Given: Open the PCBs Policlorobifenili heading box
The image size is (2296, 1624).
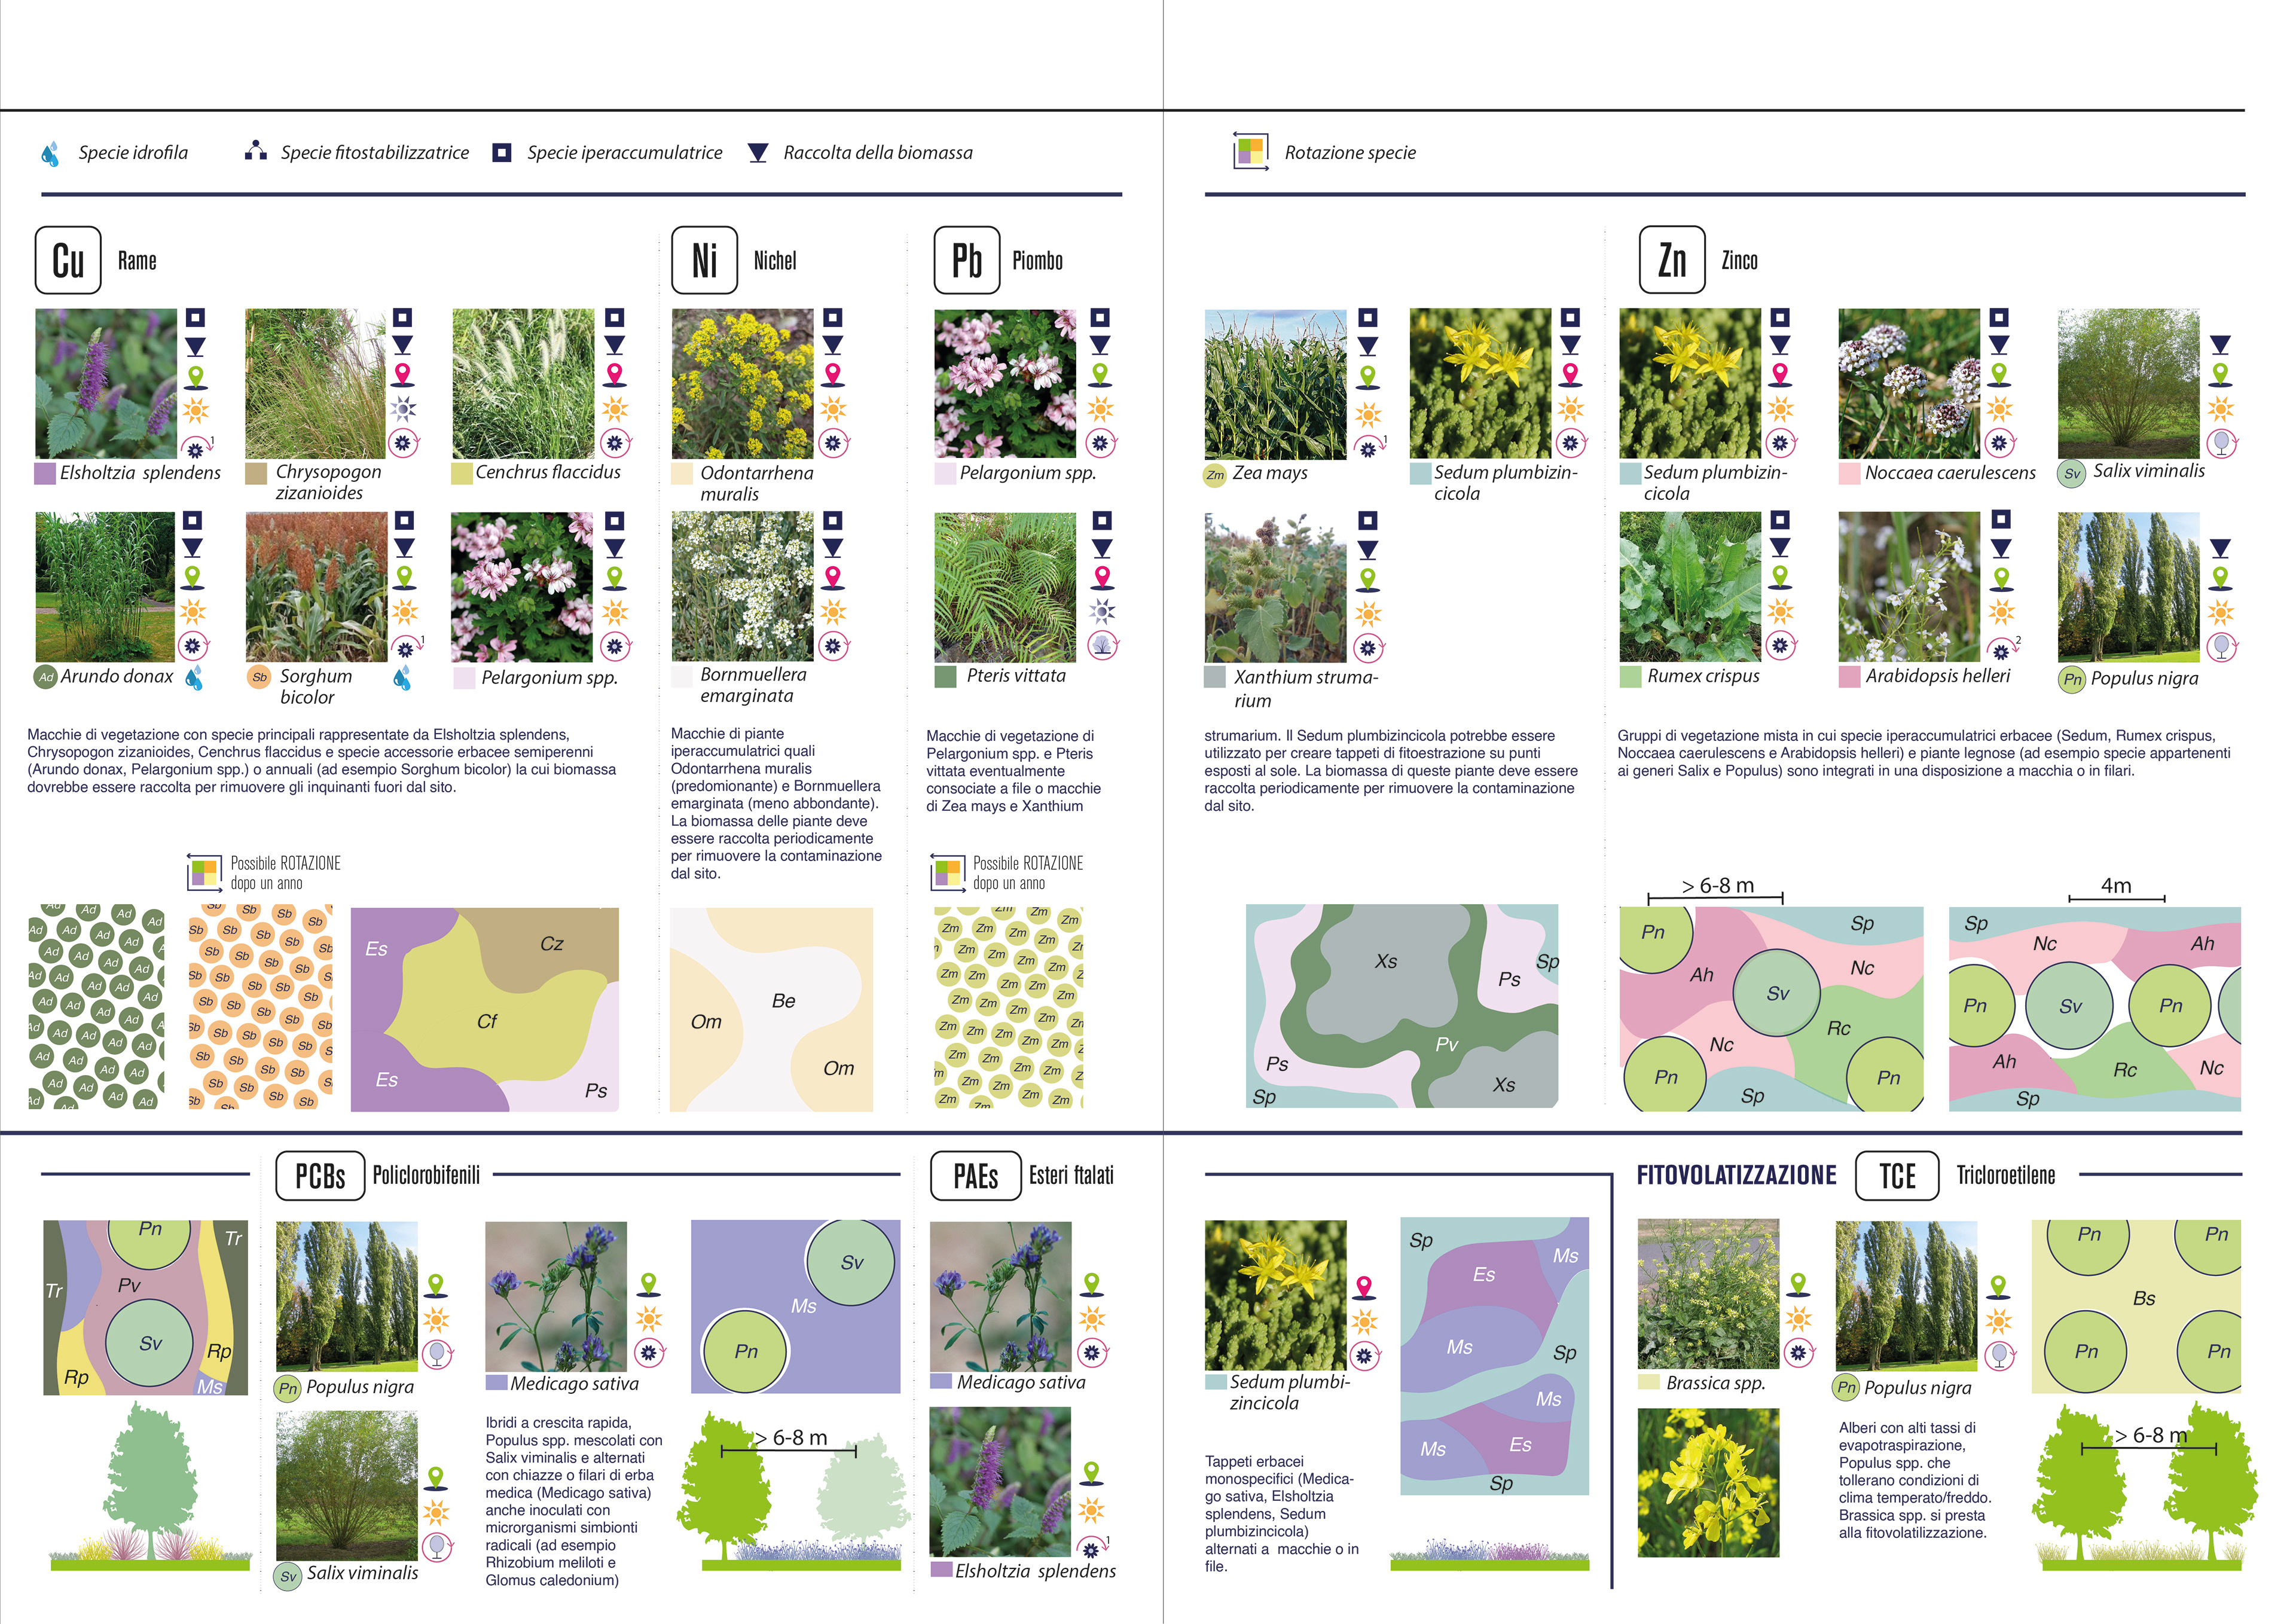Looking at the screenshot, I should (x=320, y=1176).
